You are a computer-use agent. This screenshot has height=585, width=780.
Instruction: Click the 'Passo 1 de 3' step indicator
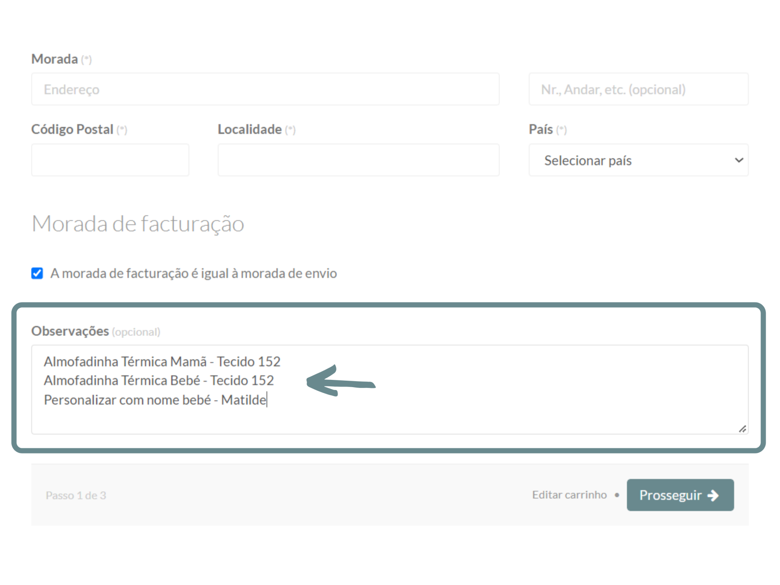(76, 495)
